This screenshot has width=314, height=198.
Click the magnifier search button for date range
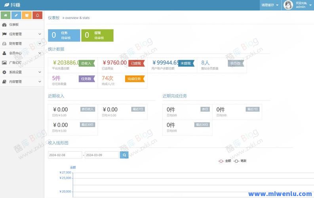point(124,155)
